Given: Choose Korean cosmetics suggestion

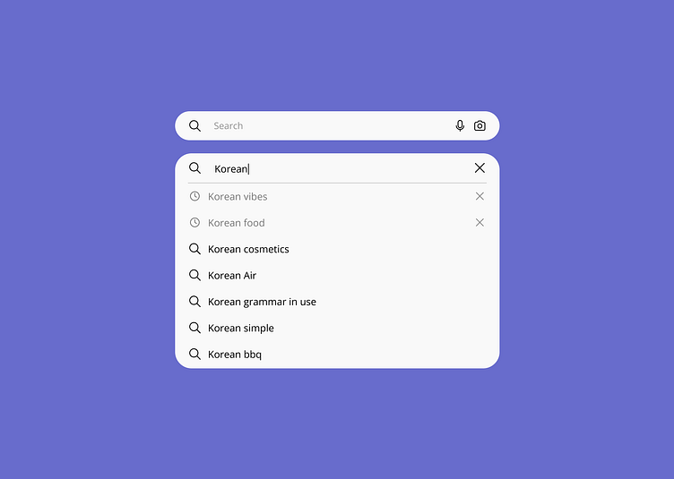Looking at the screenshot, I should [x=248, y=249].
